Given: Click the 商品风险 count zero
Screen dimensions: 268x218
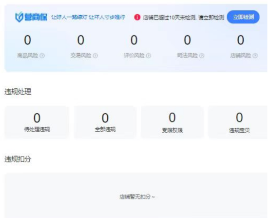Looking at the screenshot, I should [27, 40].
